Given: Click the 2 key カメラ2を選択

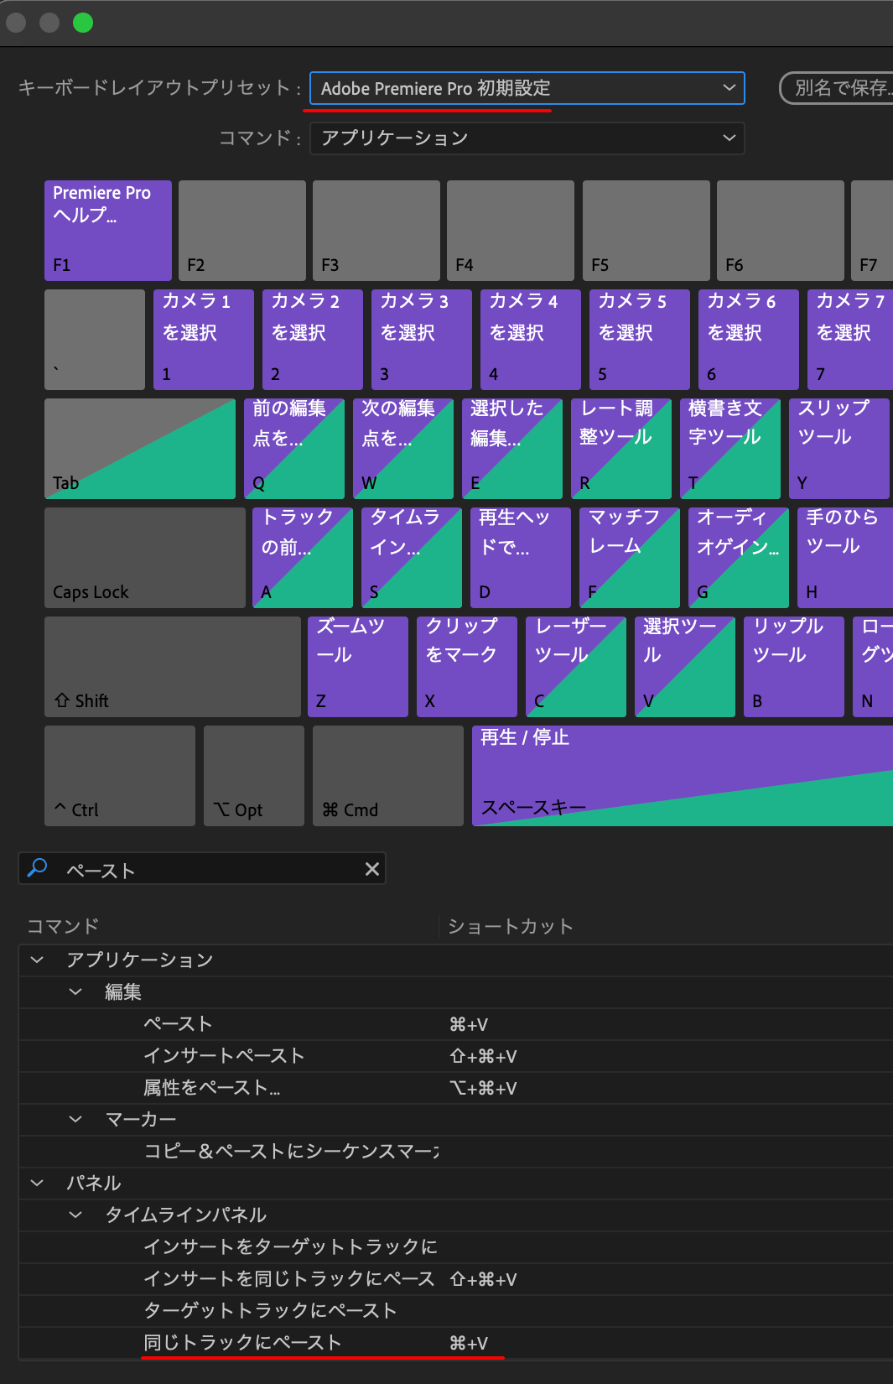Looking at the screenshot, I should [x=313, y=340].
